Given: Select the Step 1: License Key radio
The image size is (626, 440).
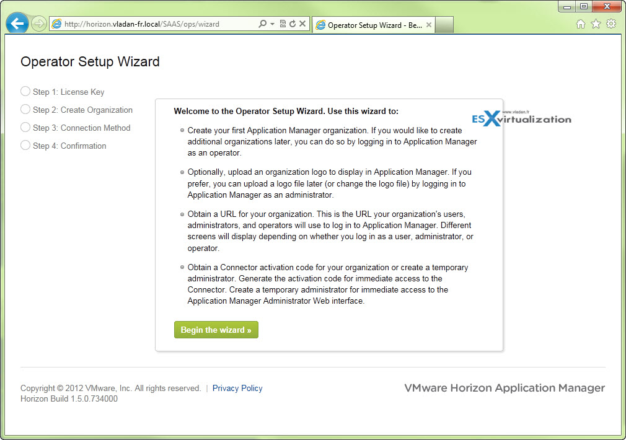Looking at the screenshot, I should click(25, 92).
